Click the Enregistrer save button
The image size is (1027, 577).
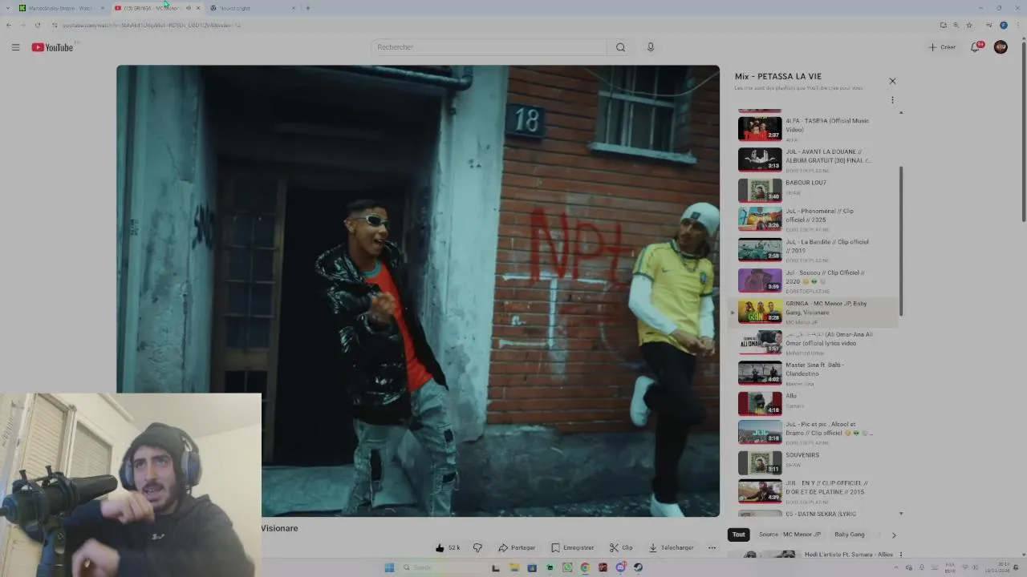[x=572, y=548]
